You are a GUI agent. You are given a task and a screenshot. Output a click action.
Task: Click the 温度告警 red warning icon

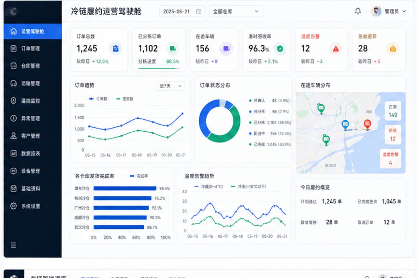[336, 49]
